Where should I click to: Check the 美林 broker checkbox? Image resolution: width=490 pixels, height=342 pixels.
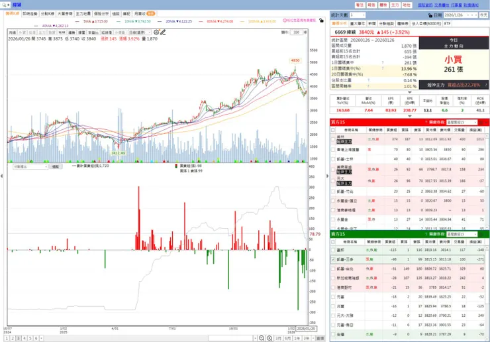tap(333, 139)
